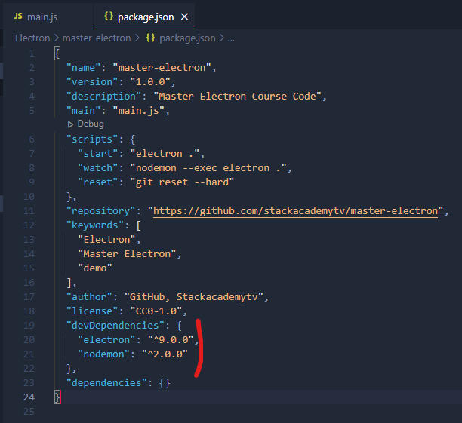Click the "license" key on line 18
Screen dimensions: 462x423
pos(92,311)
